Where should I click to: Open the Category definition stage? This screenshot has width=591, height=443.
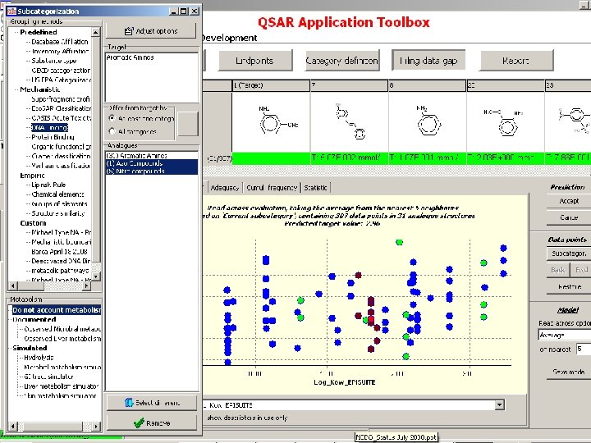[342, 60]
